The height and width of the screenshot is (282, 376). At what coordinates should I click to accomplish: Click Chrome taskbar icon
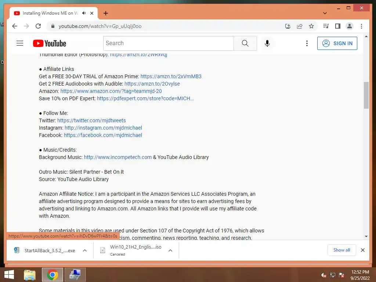pos(53,275)
